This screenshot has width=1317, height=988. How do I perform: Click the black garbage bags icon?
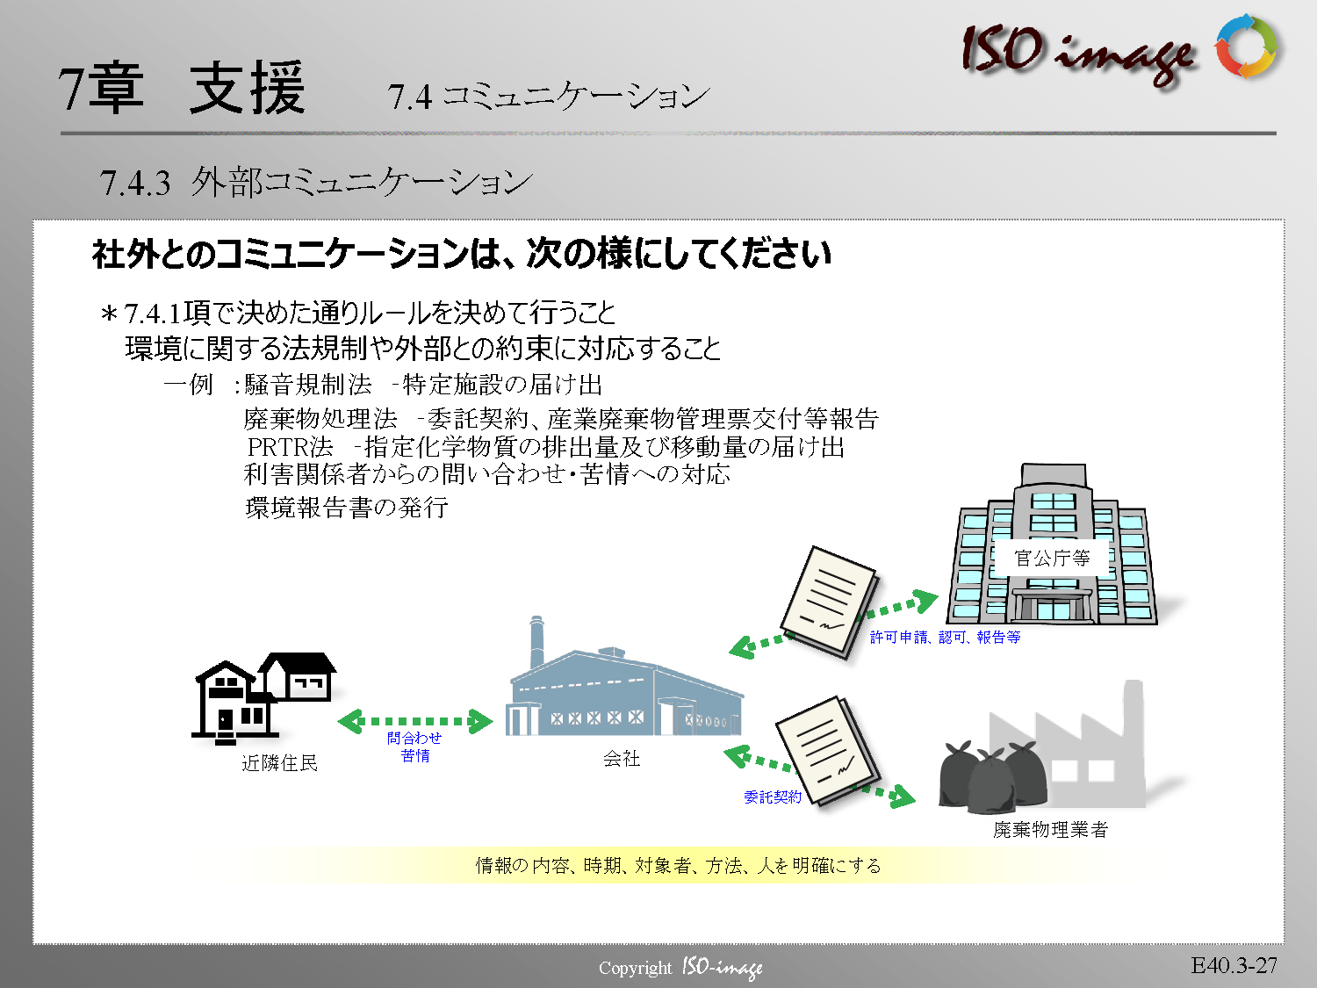[x=992, y=776]
